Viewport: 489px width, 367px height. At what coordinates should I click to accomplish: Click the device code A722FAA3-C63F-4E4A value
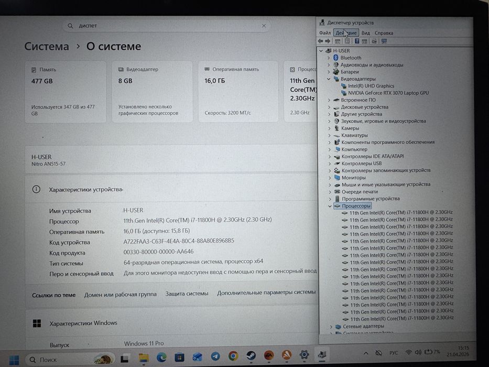[x=179, y=241]
